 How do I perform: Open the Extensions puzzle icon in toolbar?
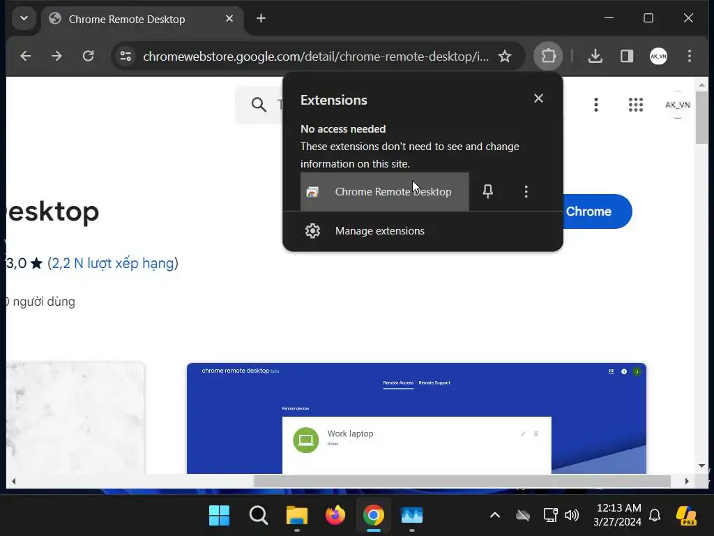point(548,56)
